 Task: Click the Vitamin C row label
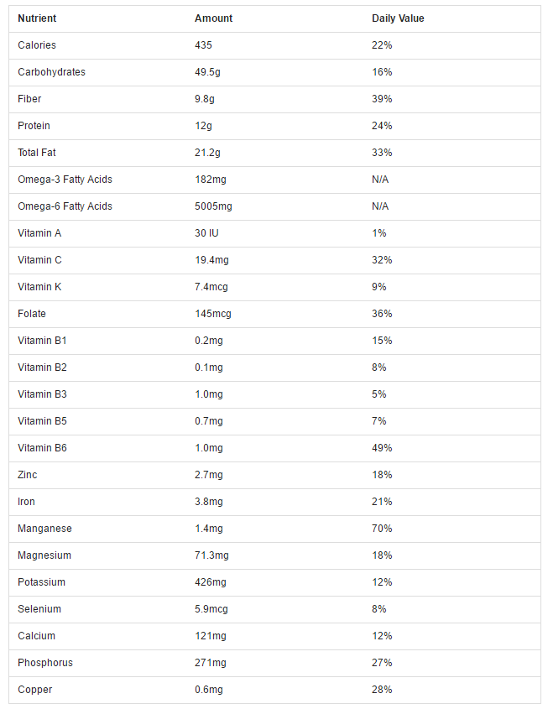pyautogui.click(x=39, y=260)
